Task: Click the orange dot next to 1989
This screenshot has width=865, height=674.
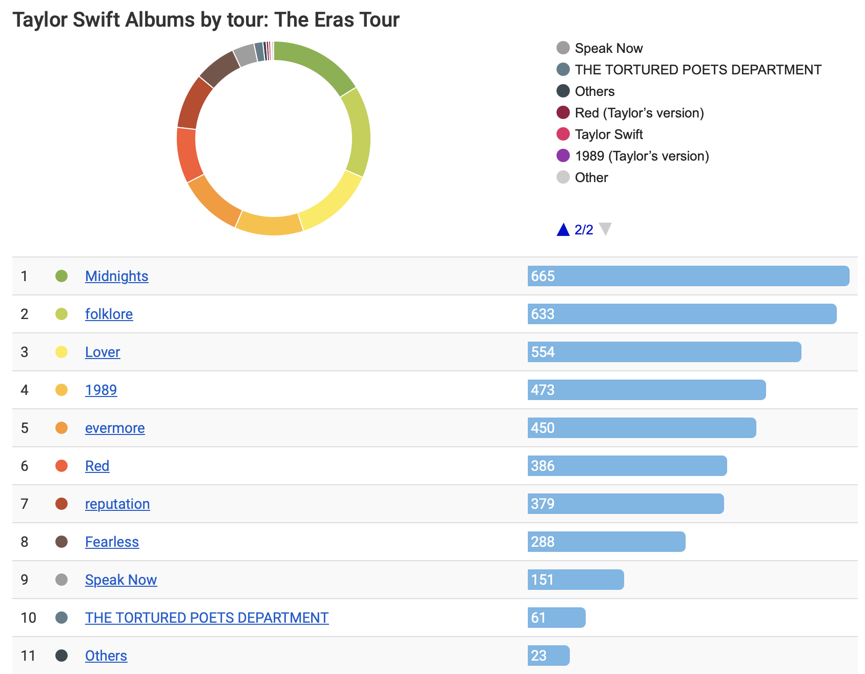Action: click(x=63, y=390)
